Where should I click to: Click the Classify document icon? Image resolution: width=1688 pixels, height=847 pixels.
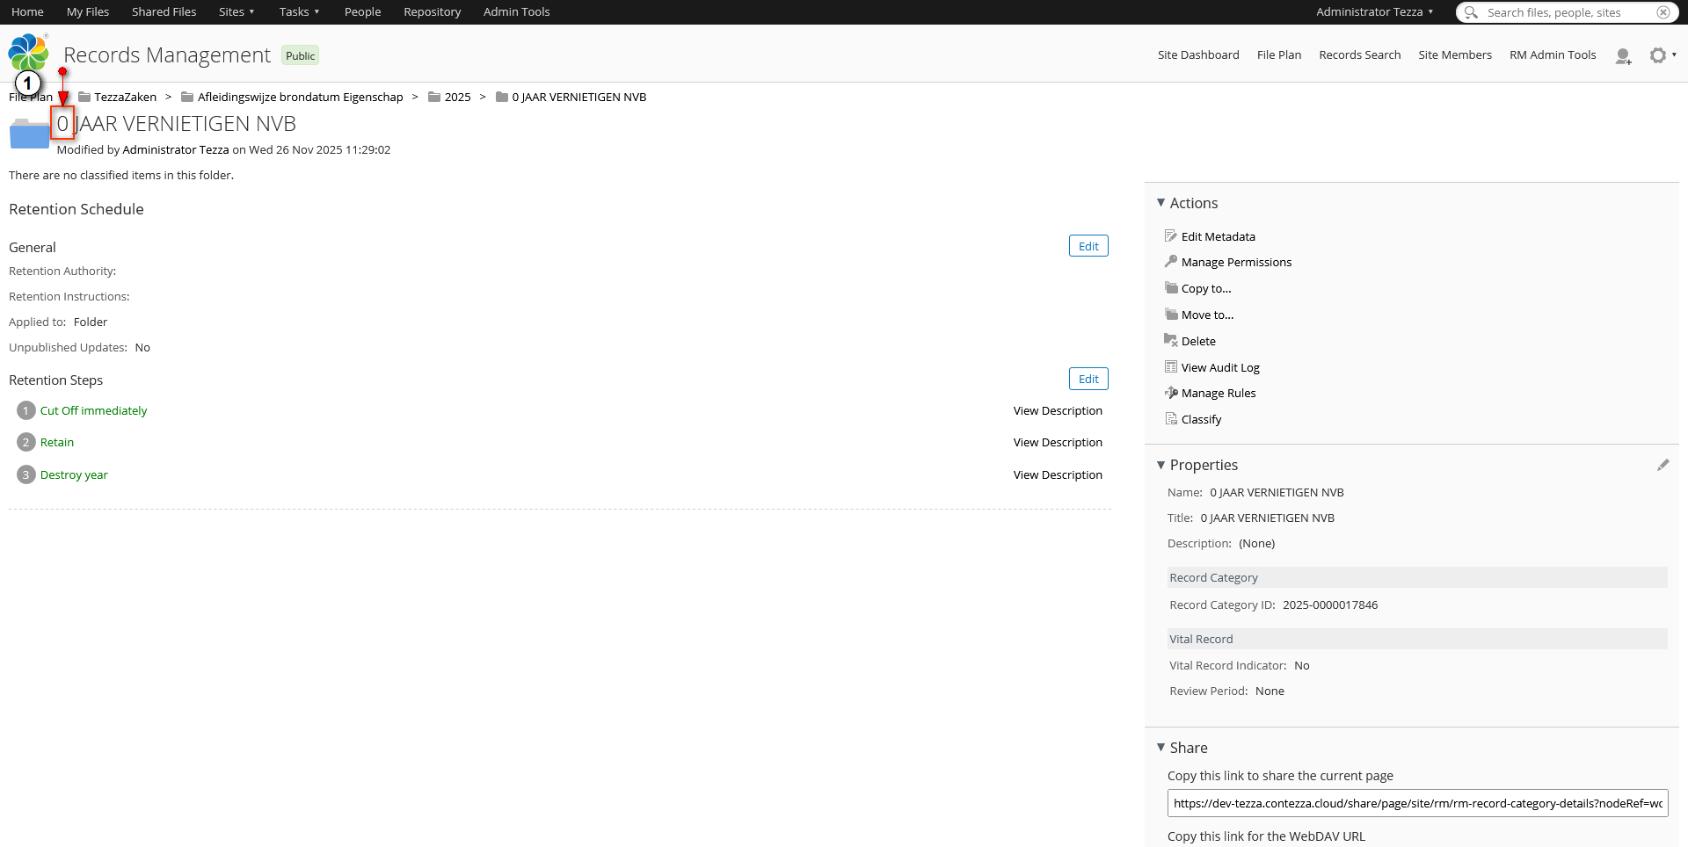click(1171, 419)
